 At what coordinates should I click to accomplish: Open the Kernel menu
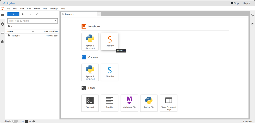click(37, 9)
